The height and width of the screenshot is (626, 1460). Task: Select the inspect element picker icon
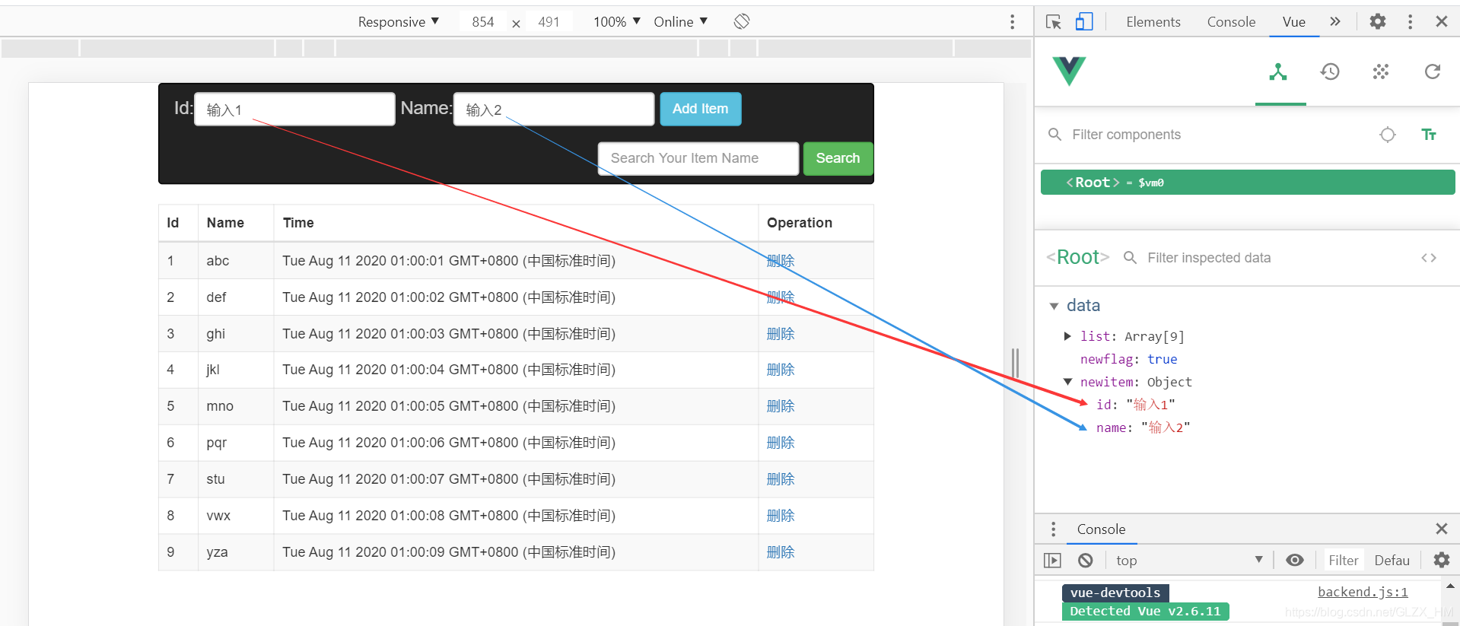pos(1054,22)
